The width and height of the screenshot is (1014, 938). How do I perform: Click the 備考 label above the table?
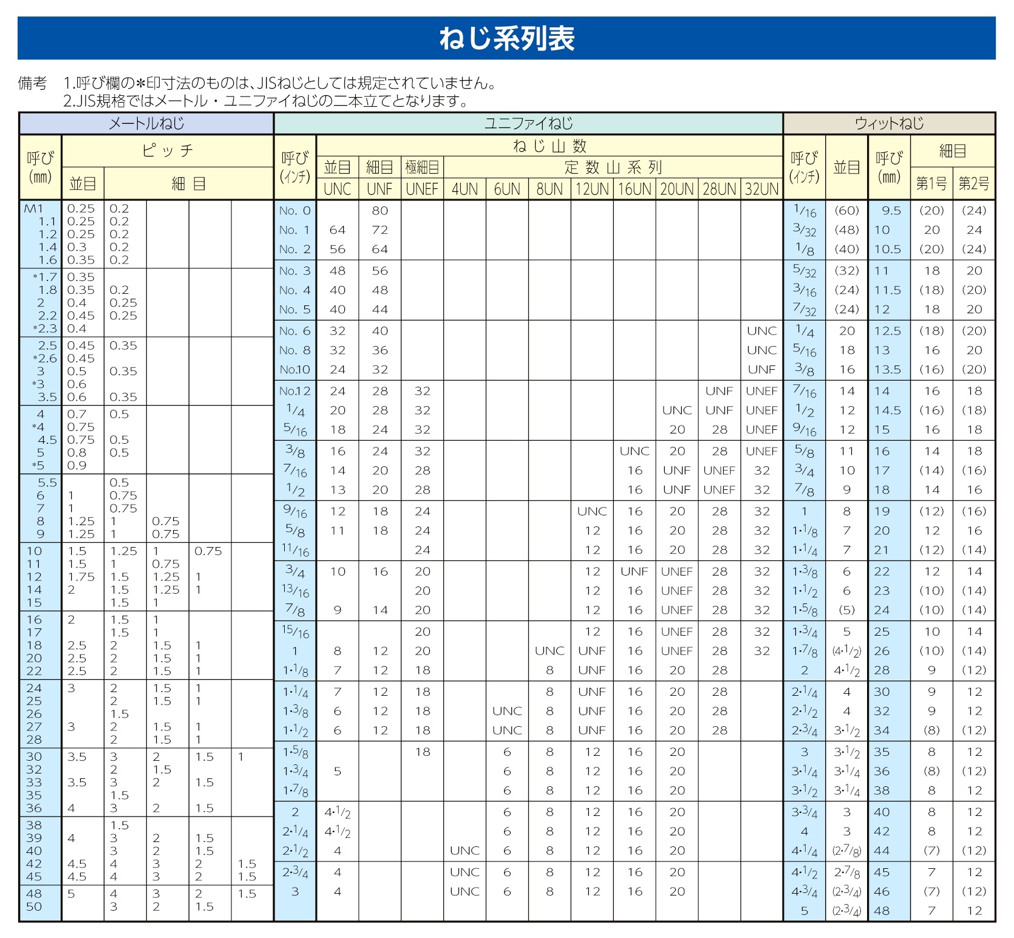click(x=32, y=83)
